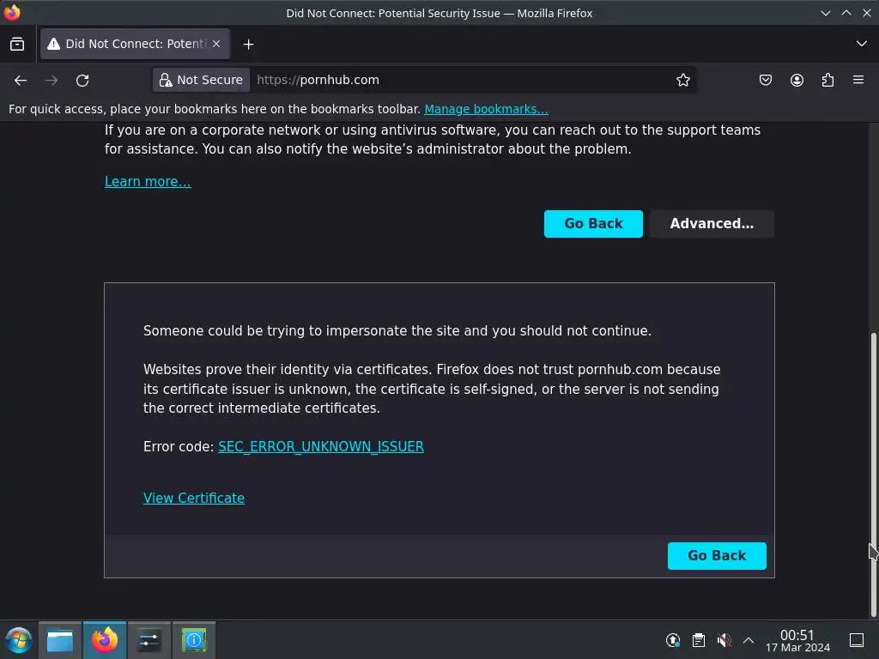The height and width of the screenshot is (659, 879).
Task: Open the Firefox tab manager icon
Action: pos(17,44)
